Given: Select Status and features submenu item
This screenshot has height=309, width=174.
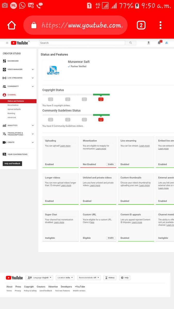Looking at the screenshot, I should pos(18,101).
